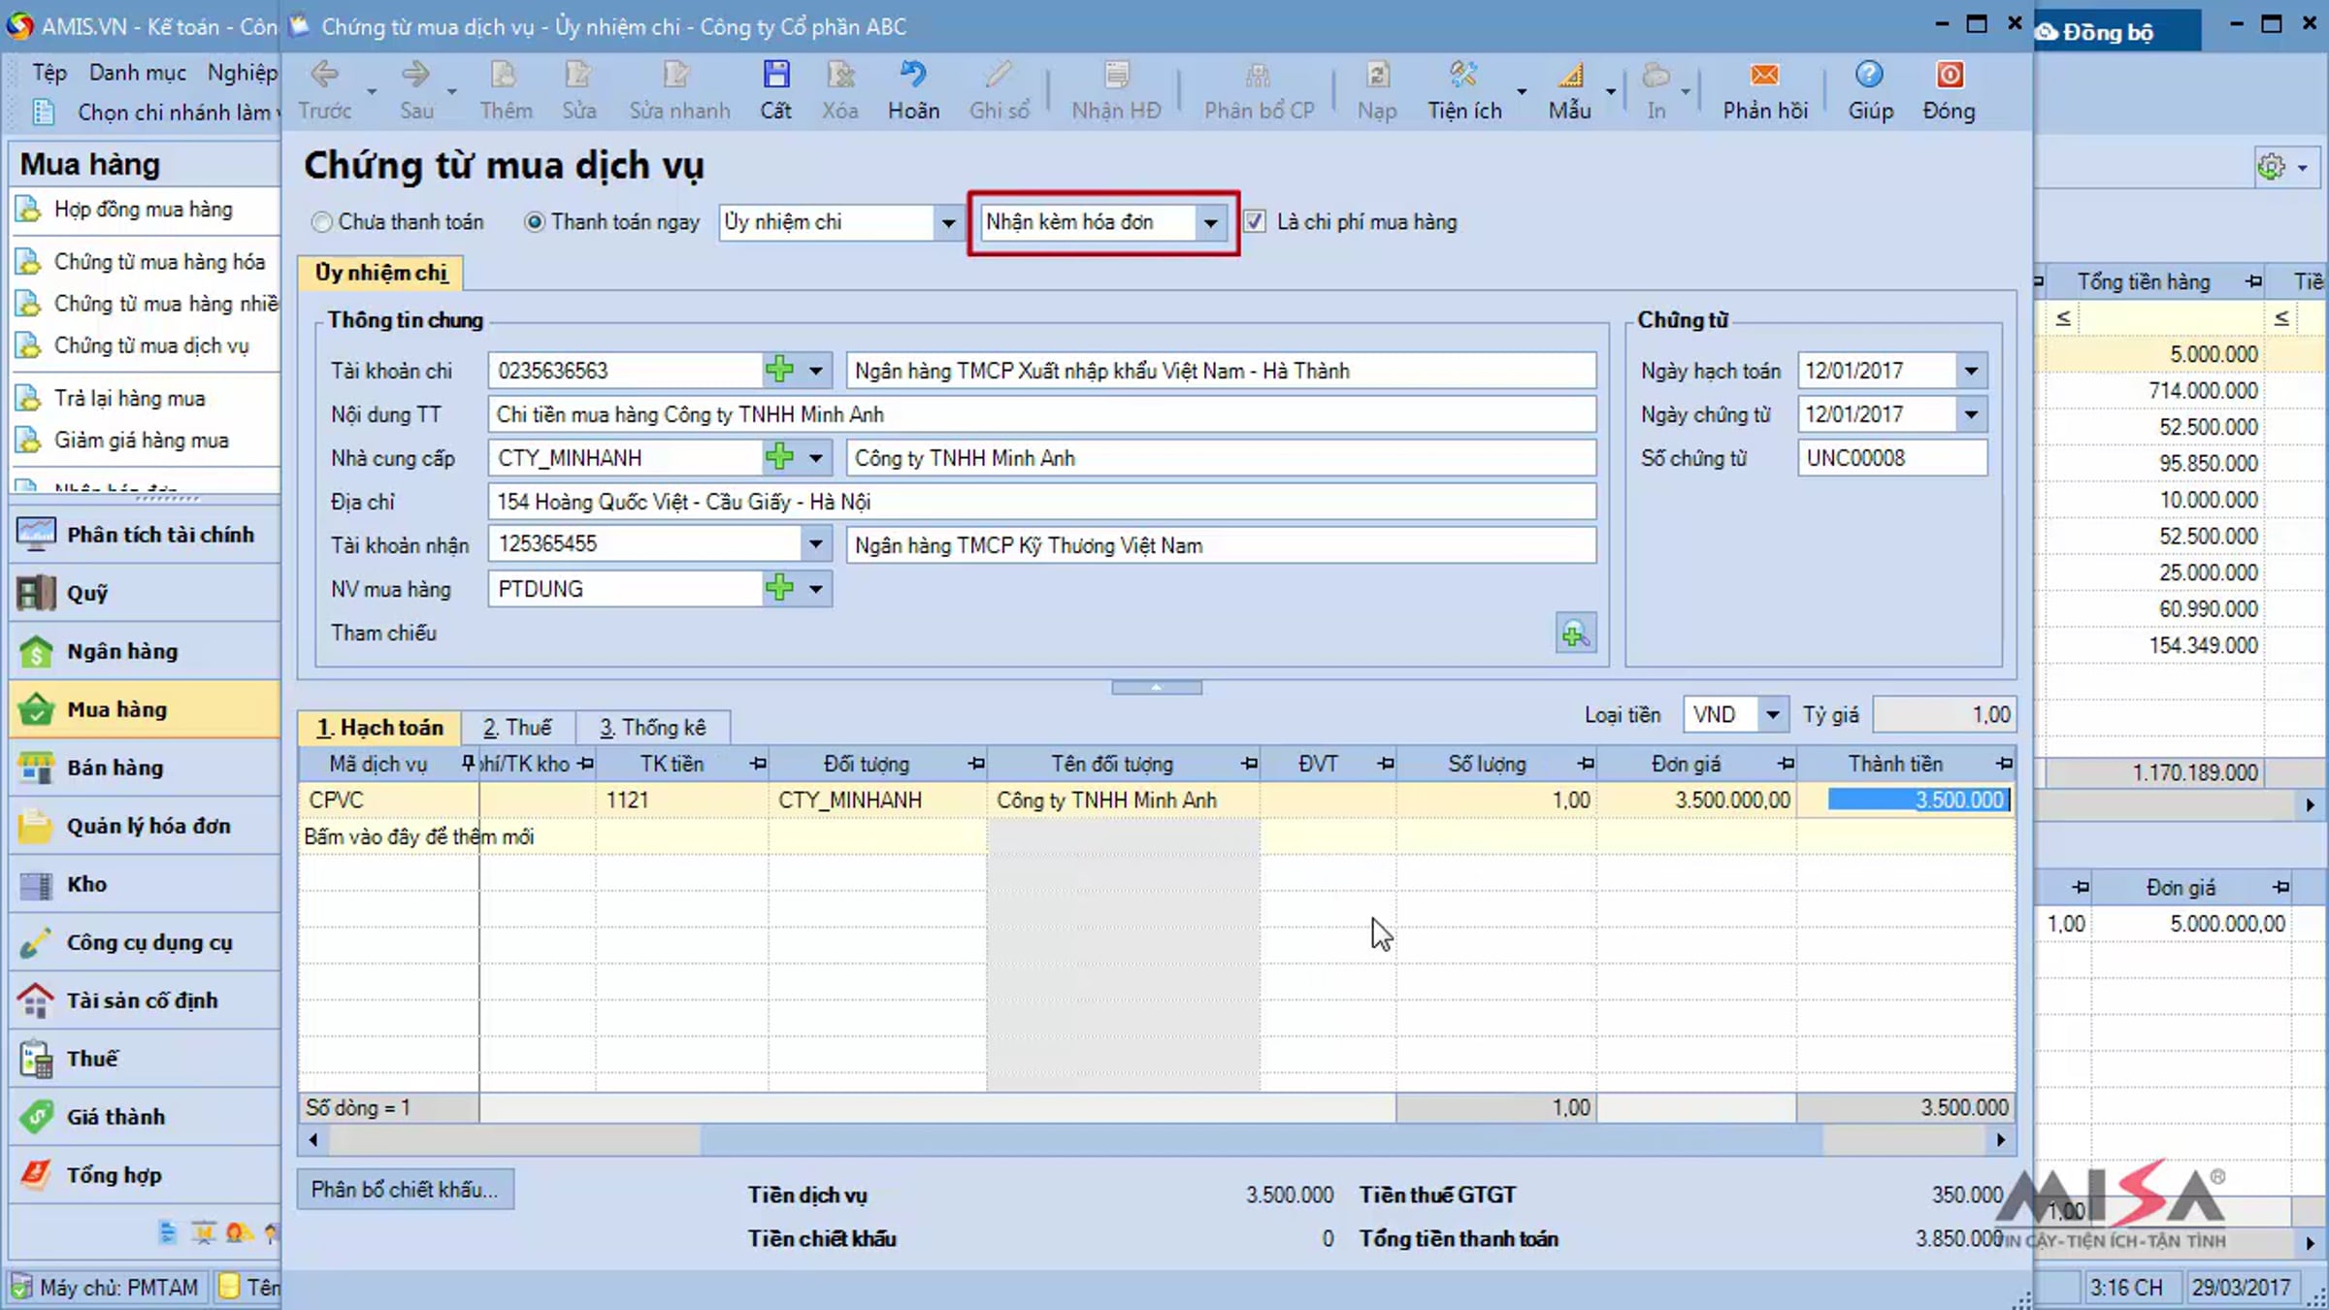Pin the TK tiền column
Image resolution: width=2329 pixels, height=1310 pixels.
pos(758,765)
